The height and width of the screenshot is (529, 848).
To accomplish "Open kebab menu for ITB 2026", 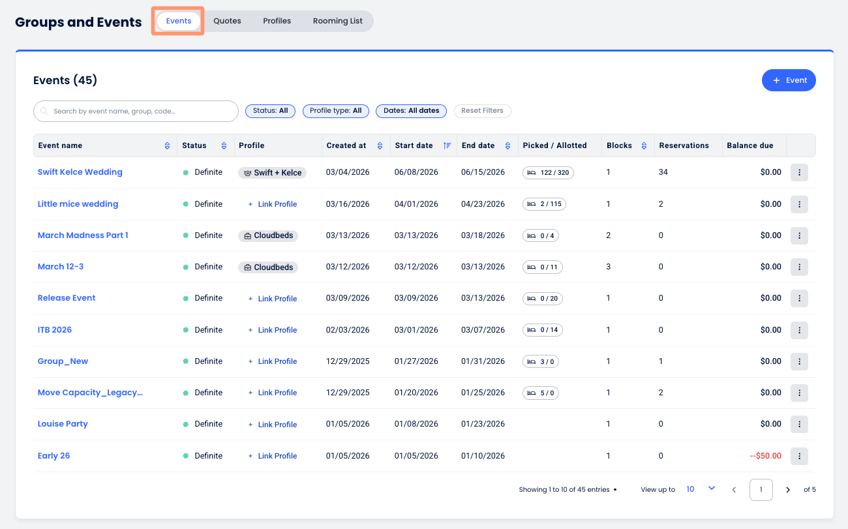I will pyautogui.click(x=799, y=330).
